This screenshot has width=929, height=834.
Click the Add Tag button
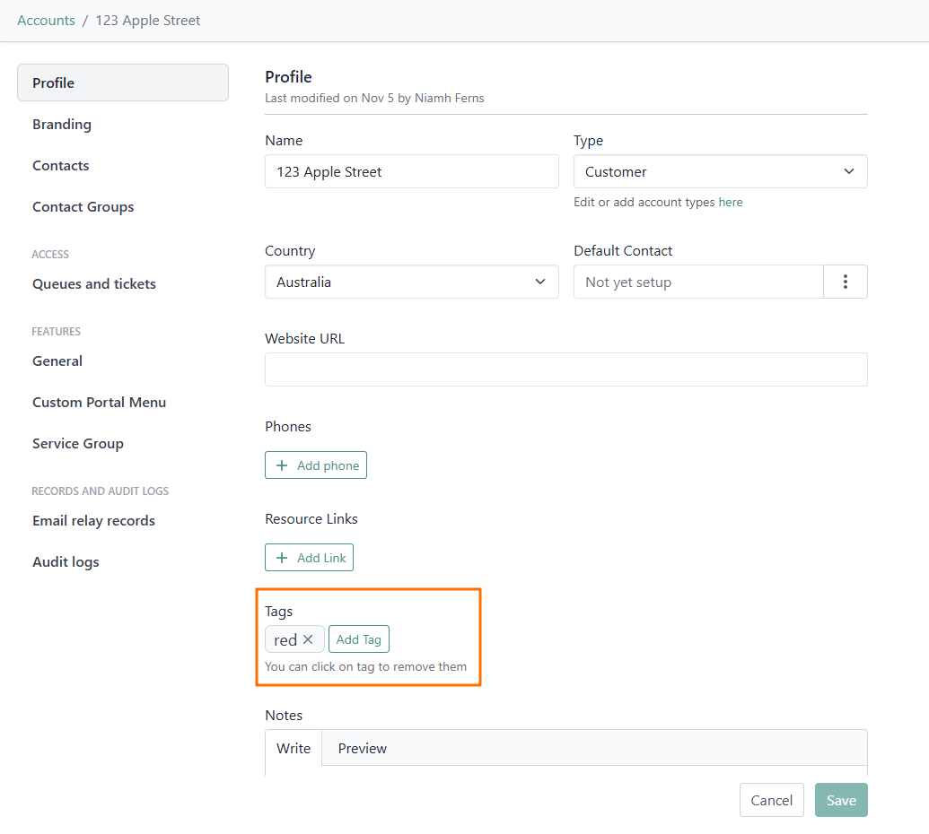point(359,639)
